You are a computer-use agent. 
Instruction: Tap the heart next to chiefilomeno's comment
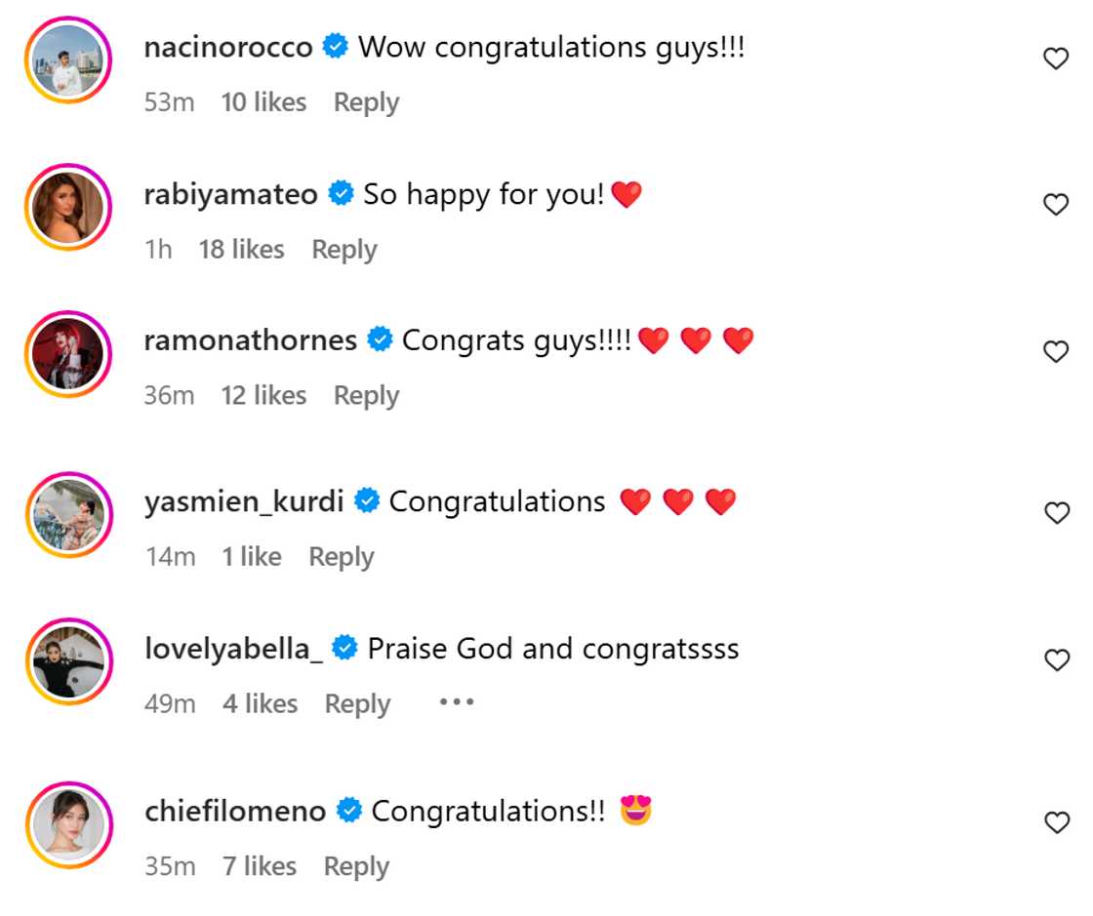coord(1056,823)
